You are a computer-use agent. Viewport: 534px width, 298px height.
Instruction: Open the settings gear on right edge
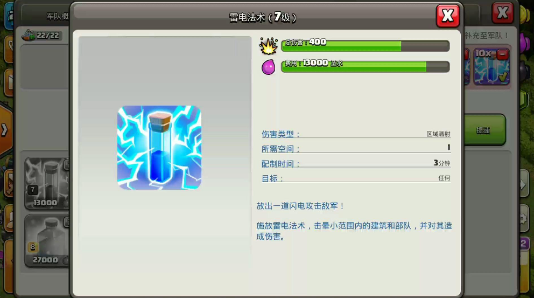click(524, 219)
